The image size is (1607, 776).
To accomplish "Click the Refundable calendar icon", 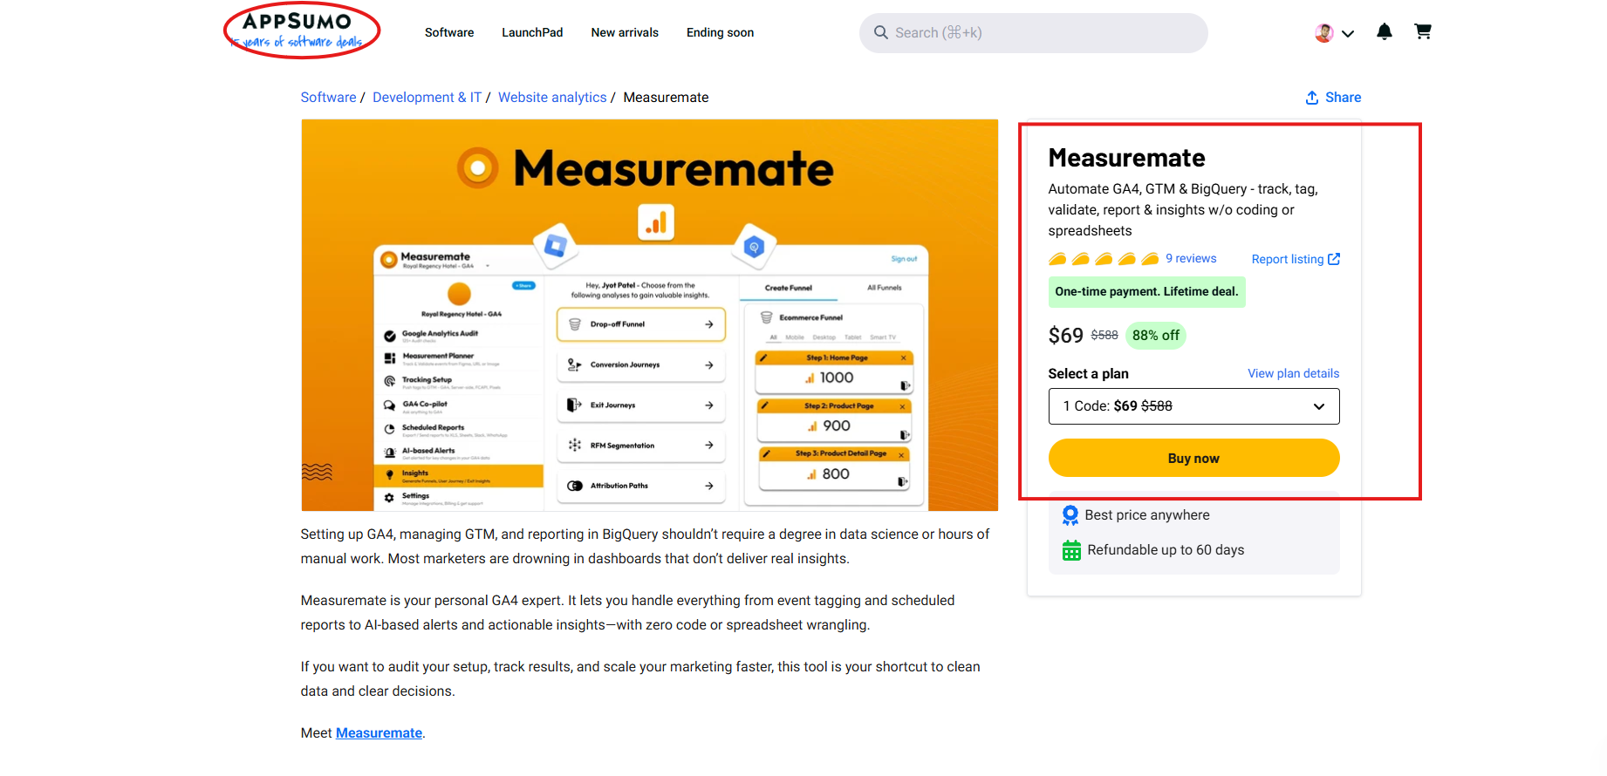I will tap(1071, 550).
